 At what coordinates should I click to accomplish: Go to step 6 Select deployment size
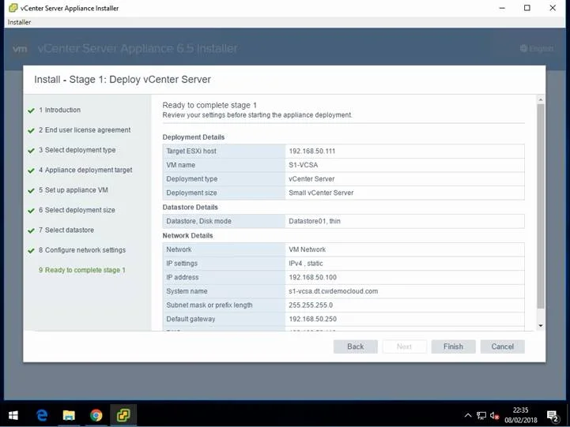tap(77, 210)
